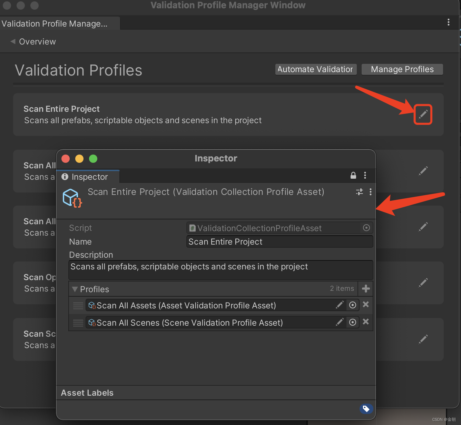Open the Inspector tab kebab menu
The width and height of the screenshot is (461, 425).
[365, 175]
